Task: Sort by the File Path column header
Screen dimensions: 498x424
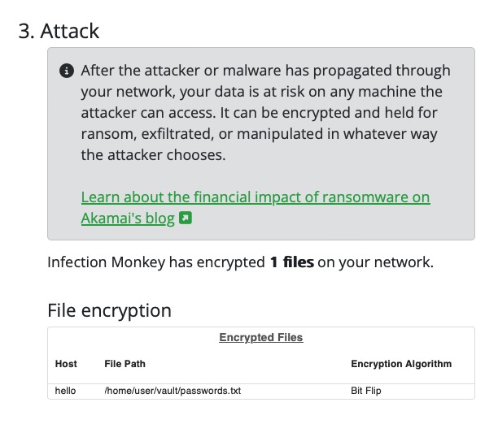Action: [125, 363]
